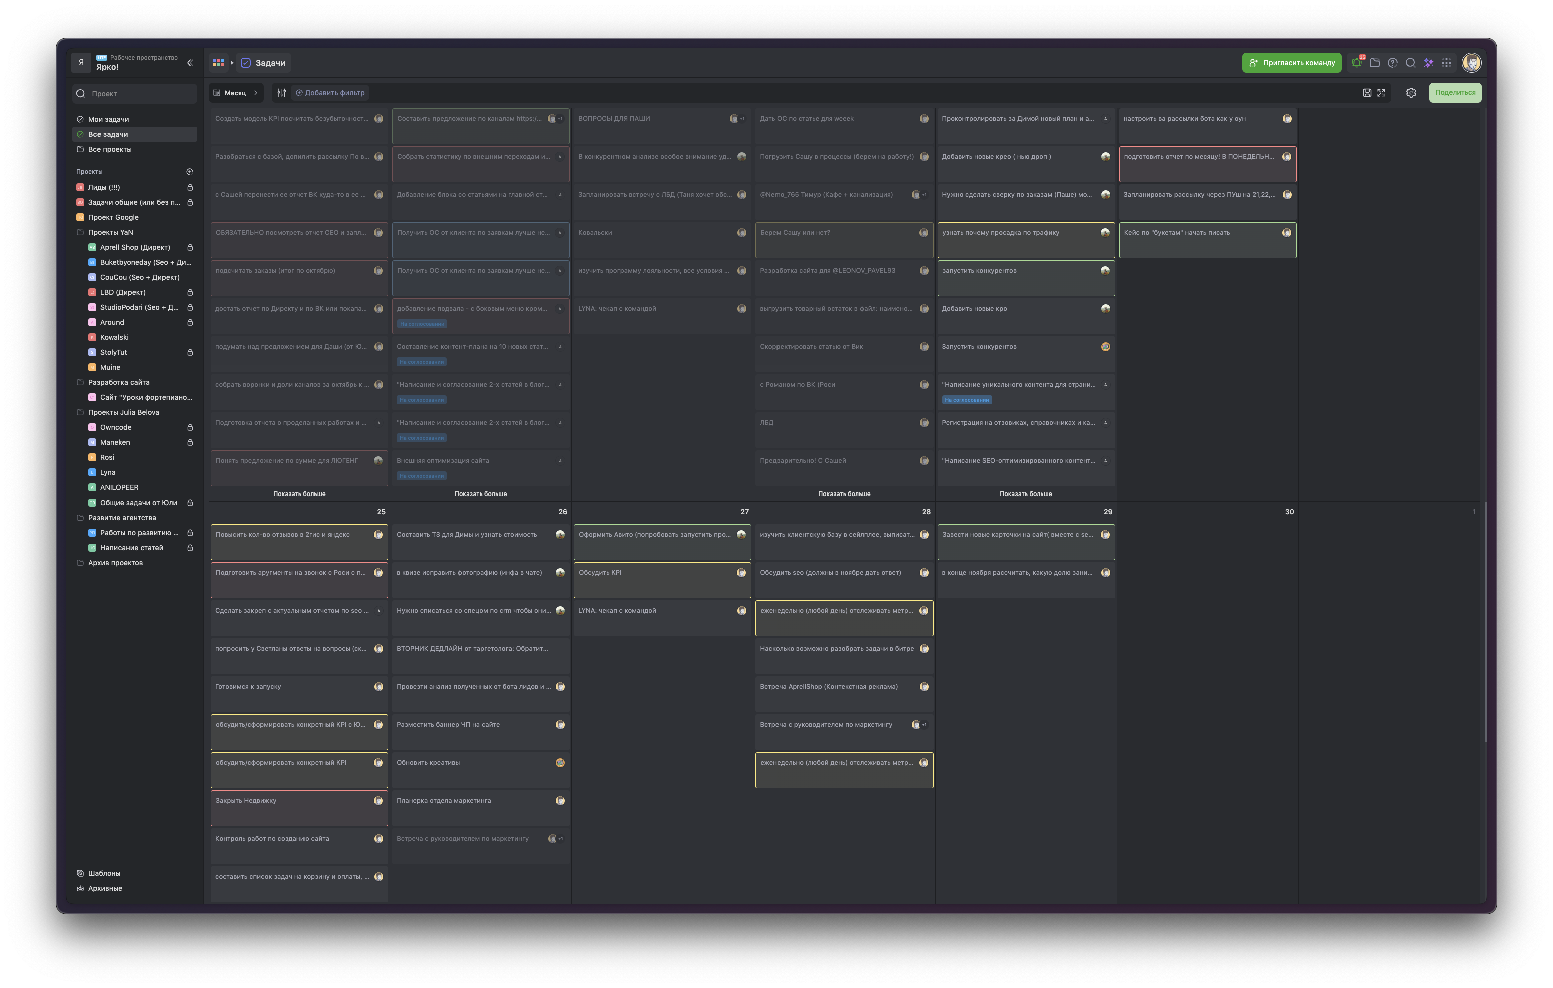Click the purple sparkles AI assistant icon
The image size is (1553, 988).
pos(1428,63)
